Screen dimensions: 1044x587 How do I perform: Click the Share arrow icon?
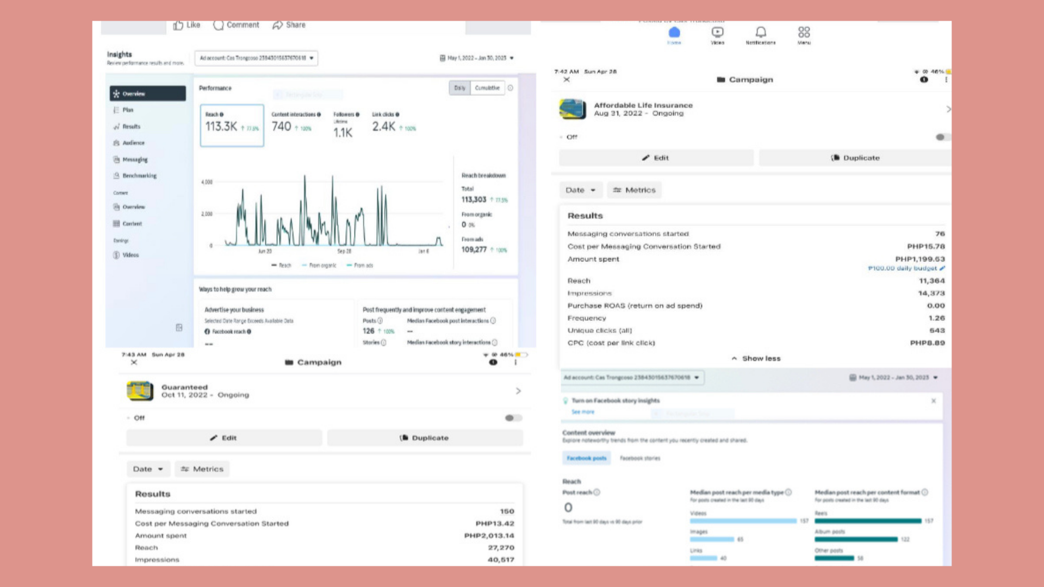[277, 25]
